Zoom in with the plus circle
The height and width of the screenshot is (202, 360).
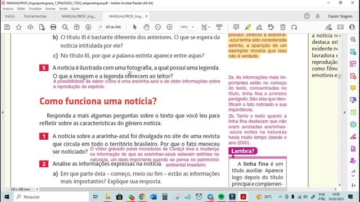click(x=169, y=27)
